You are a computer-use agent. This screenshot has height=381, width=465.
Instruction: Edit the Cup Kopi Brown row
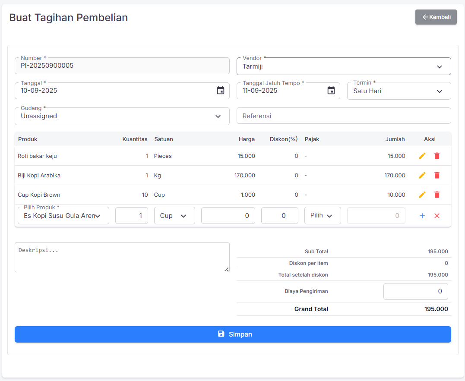coord(422,195)
